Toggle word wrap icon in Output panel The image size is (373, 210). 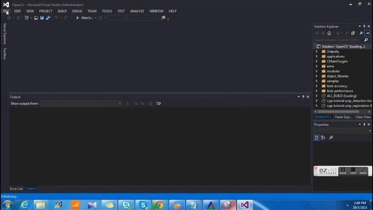click(159, 103)
